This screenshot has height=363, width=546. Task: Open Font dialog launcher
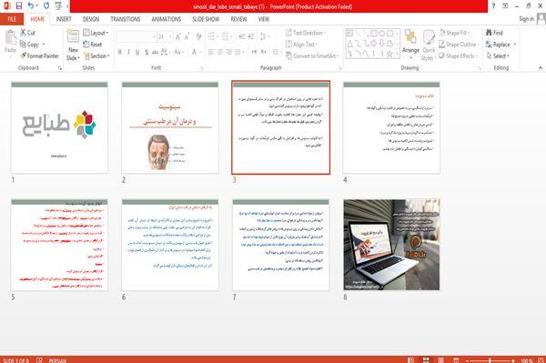202,68
